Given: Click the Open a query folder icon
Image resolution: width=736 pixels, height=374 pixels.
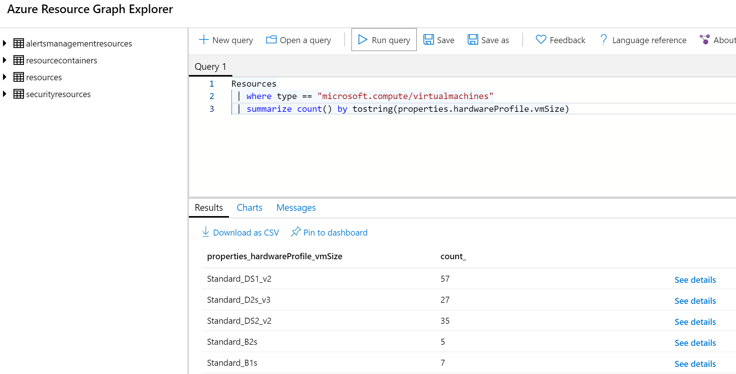Looking at the screenshot, I should coord(271,39).
